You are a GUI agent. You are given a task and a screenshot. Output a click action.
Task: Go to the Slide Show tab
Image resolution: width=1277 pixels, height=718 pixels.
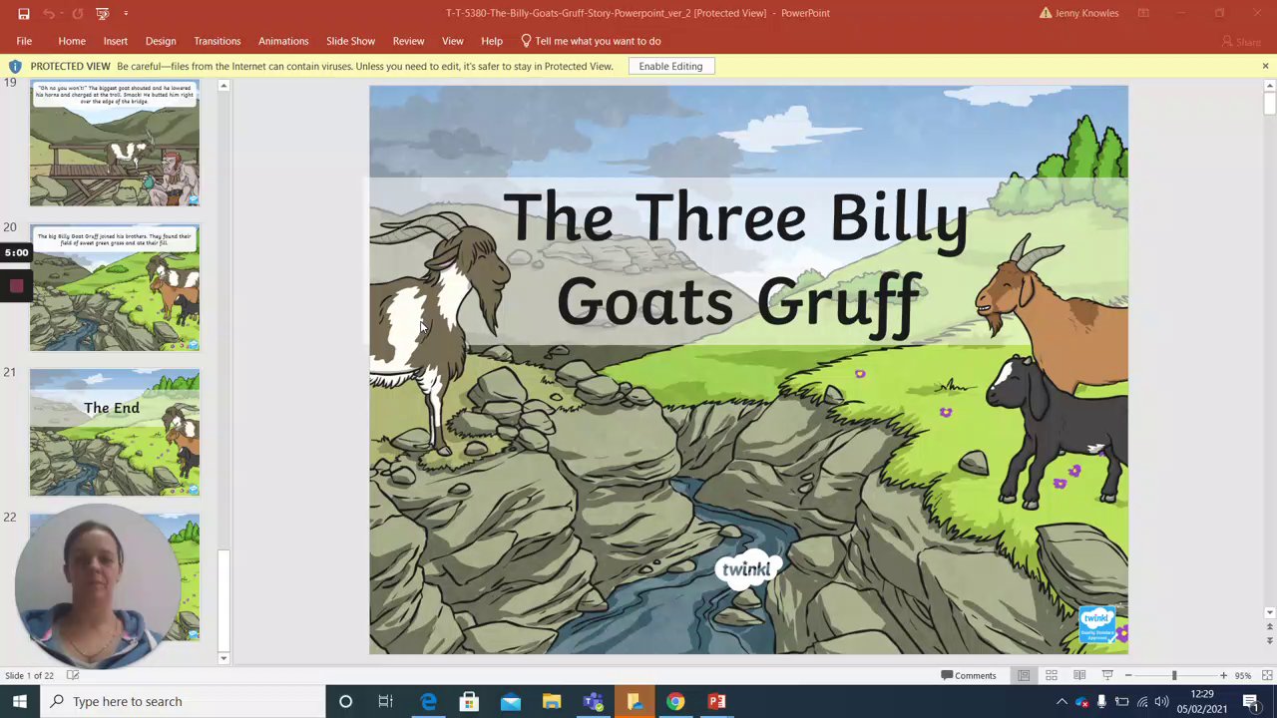point(350,41)
